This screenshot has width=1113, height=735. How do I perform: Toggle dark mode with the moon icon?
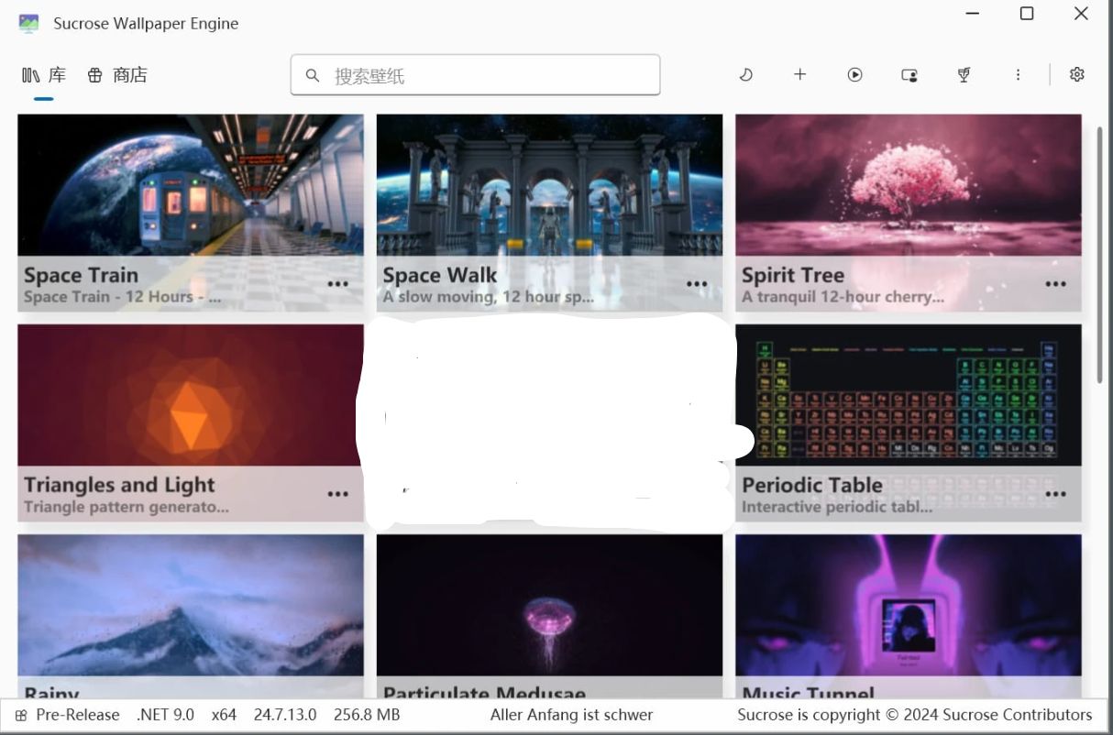coord(746,74)
